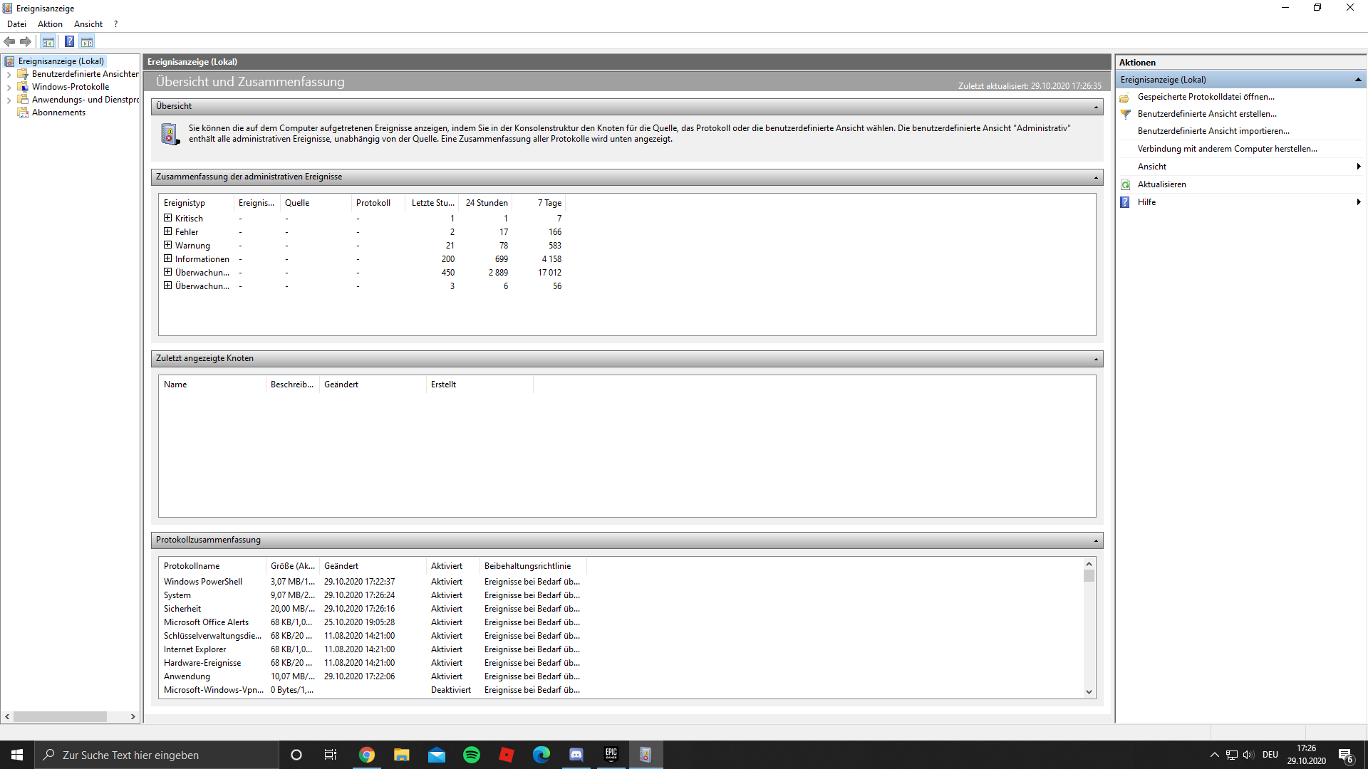1368x769 pixels.
Task: Open Spotify from the taskbar
Action: [x=472, y=755]
